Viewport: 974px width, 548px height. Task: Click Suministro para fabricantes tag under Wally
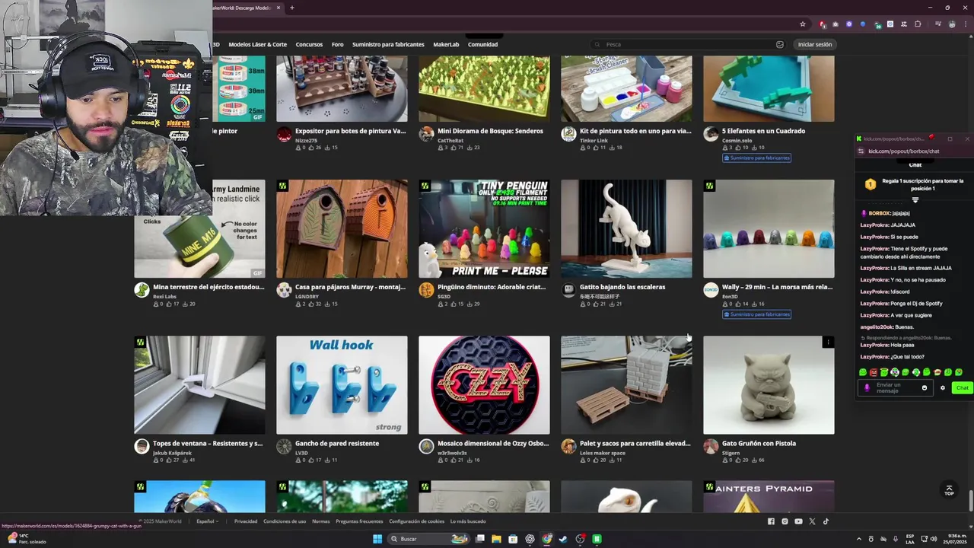[757, 314]
